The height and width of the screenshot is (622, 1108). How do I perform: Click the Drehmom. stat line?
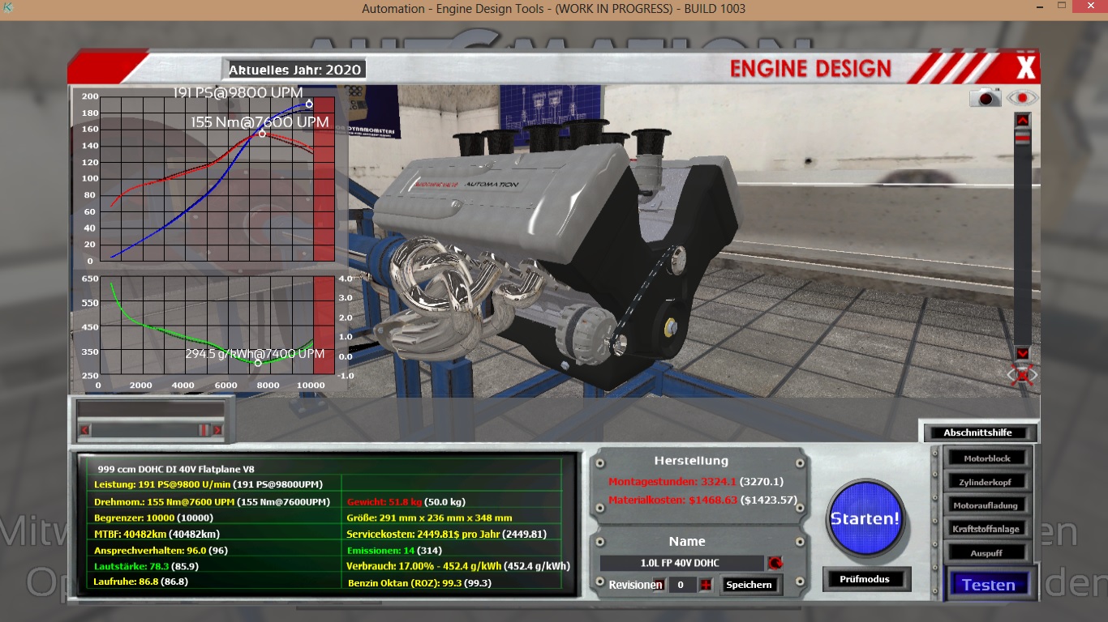pyautogui.click(x=212, y=501)
